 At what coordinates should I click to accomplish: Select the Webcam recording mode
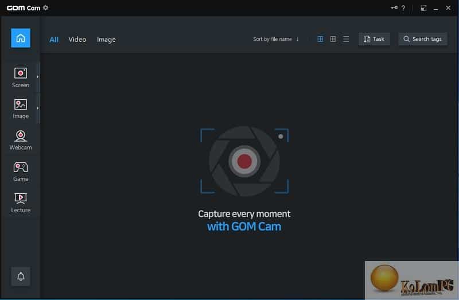pos(21,140)
